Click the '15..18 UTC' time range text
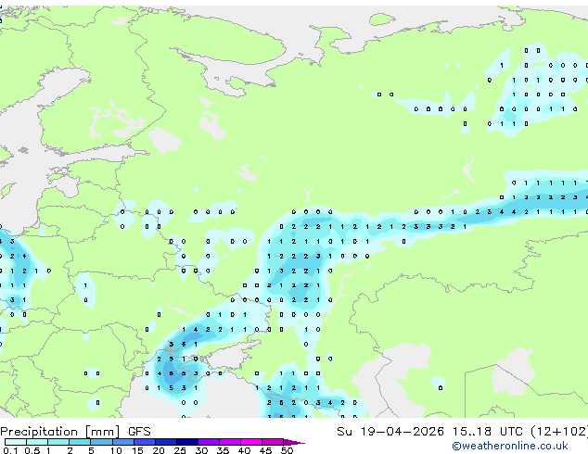This screenshot has height=454, width=588. point(488,432)
